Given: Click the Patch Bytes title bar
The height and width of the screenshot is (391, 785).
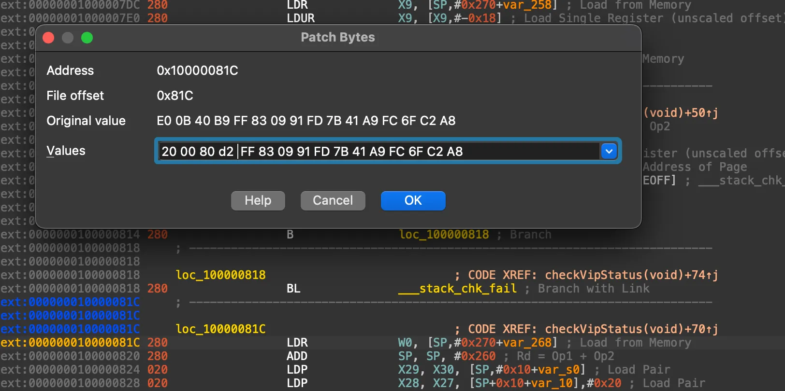Looking at the screenshot, I should [337, 38].
